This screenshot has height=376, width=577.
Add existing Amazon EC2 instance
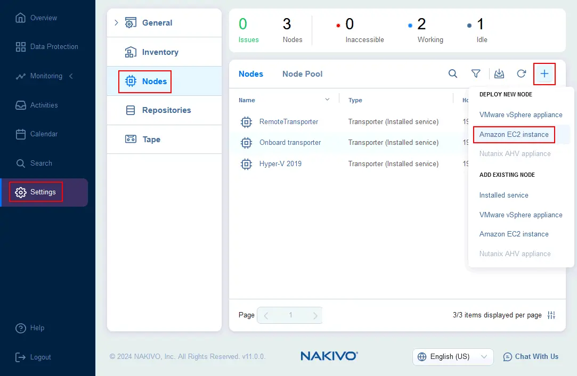514,234
